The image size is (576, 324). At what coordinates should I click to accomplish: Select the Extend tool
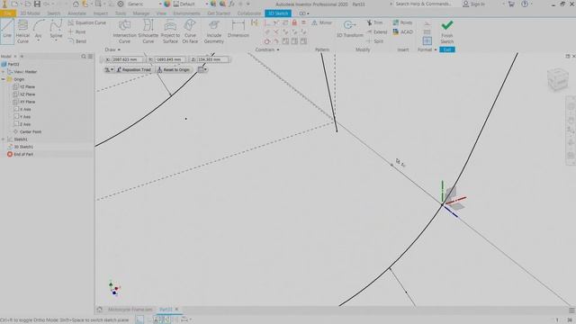[377, 32]
